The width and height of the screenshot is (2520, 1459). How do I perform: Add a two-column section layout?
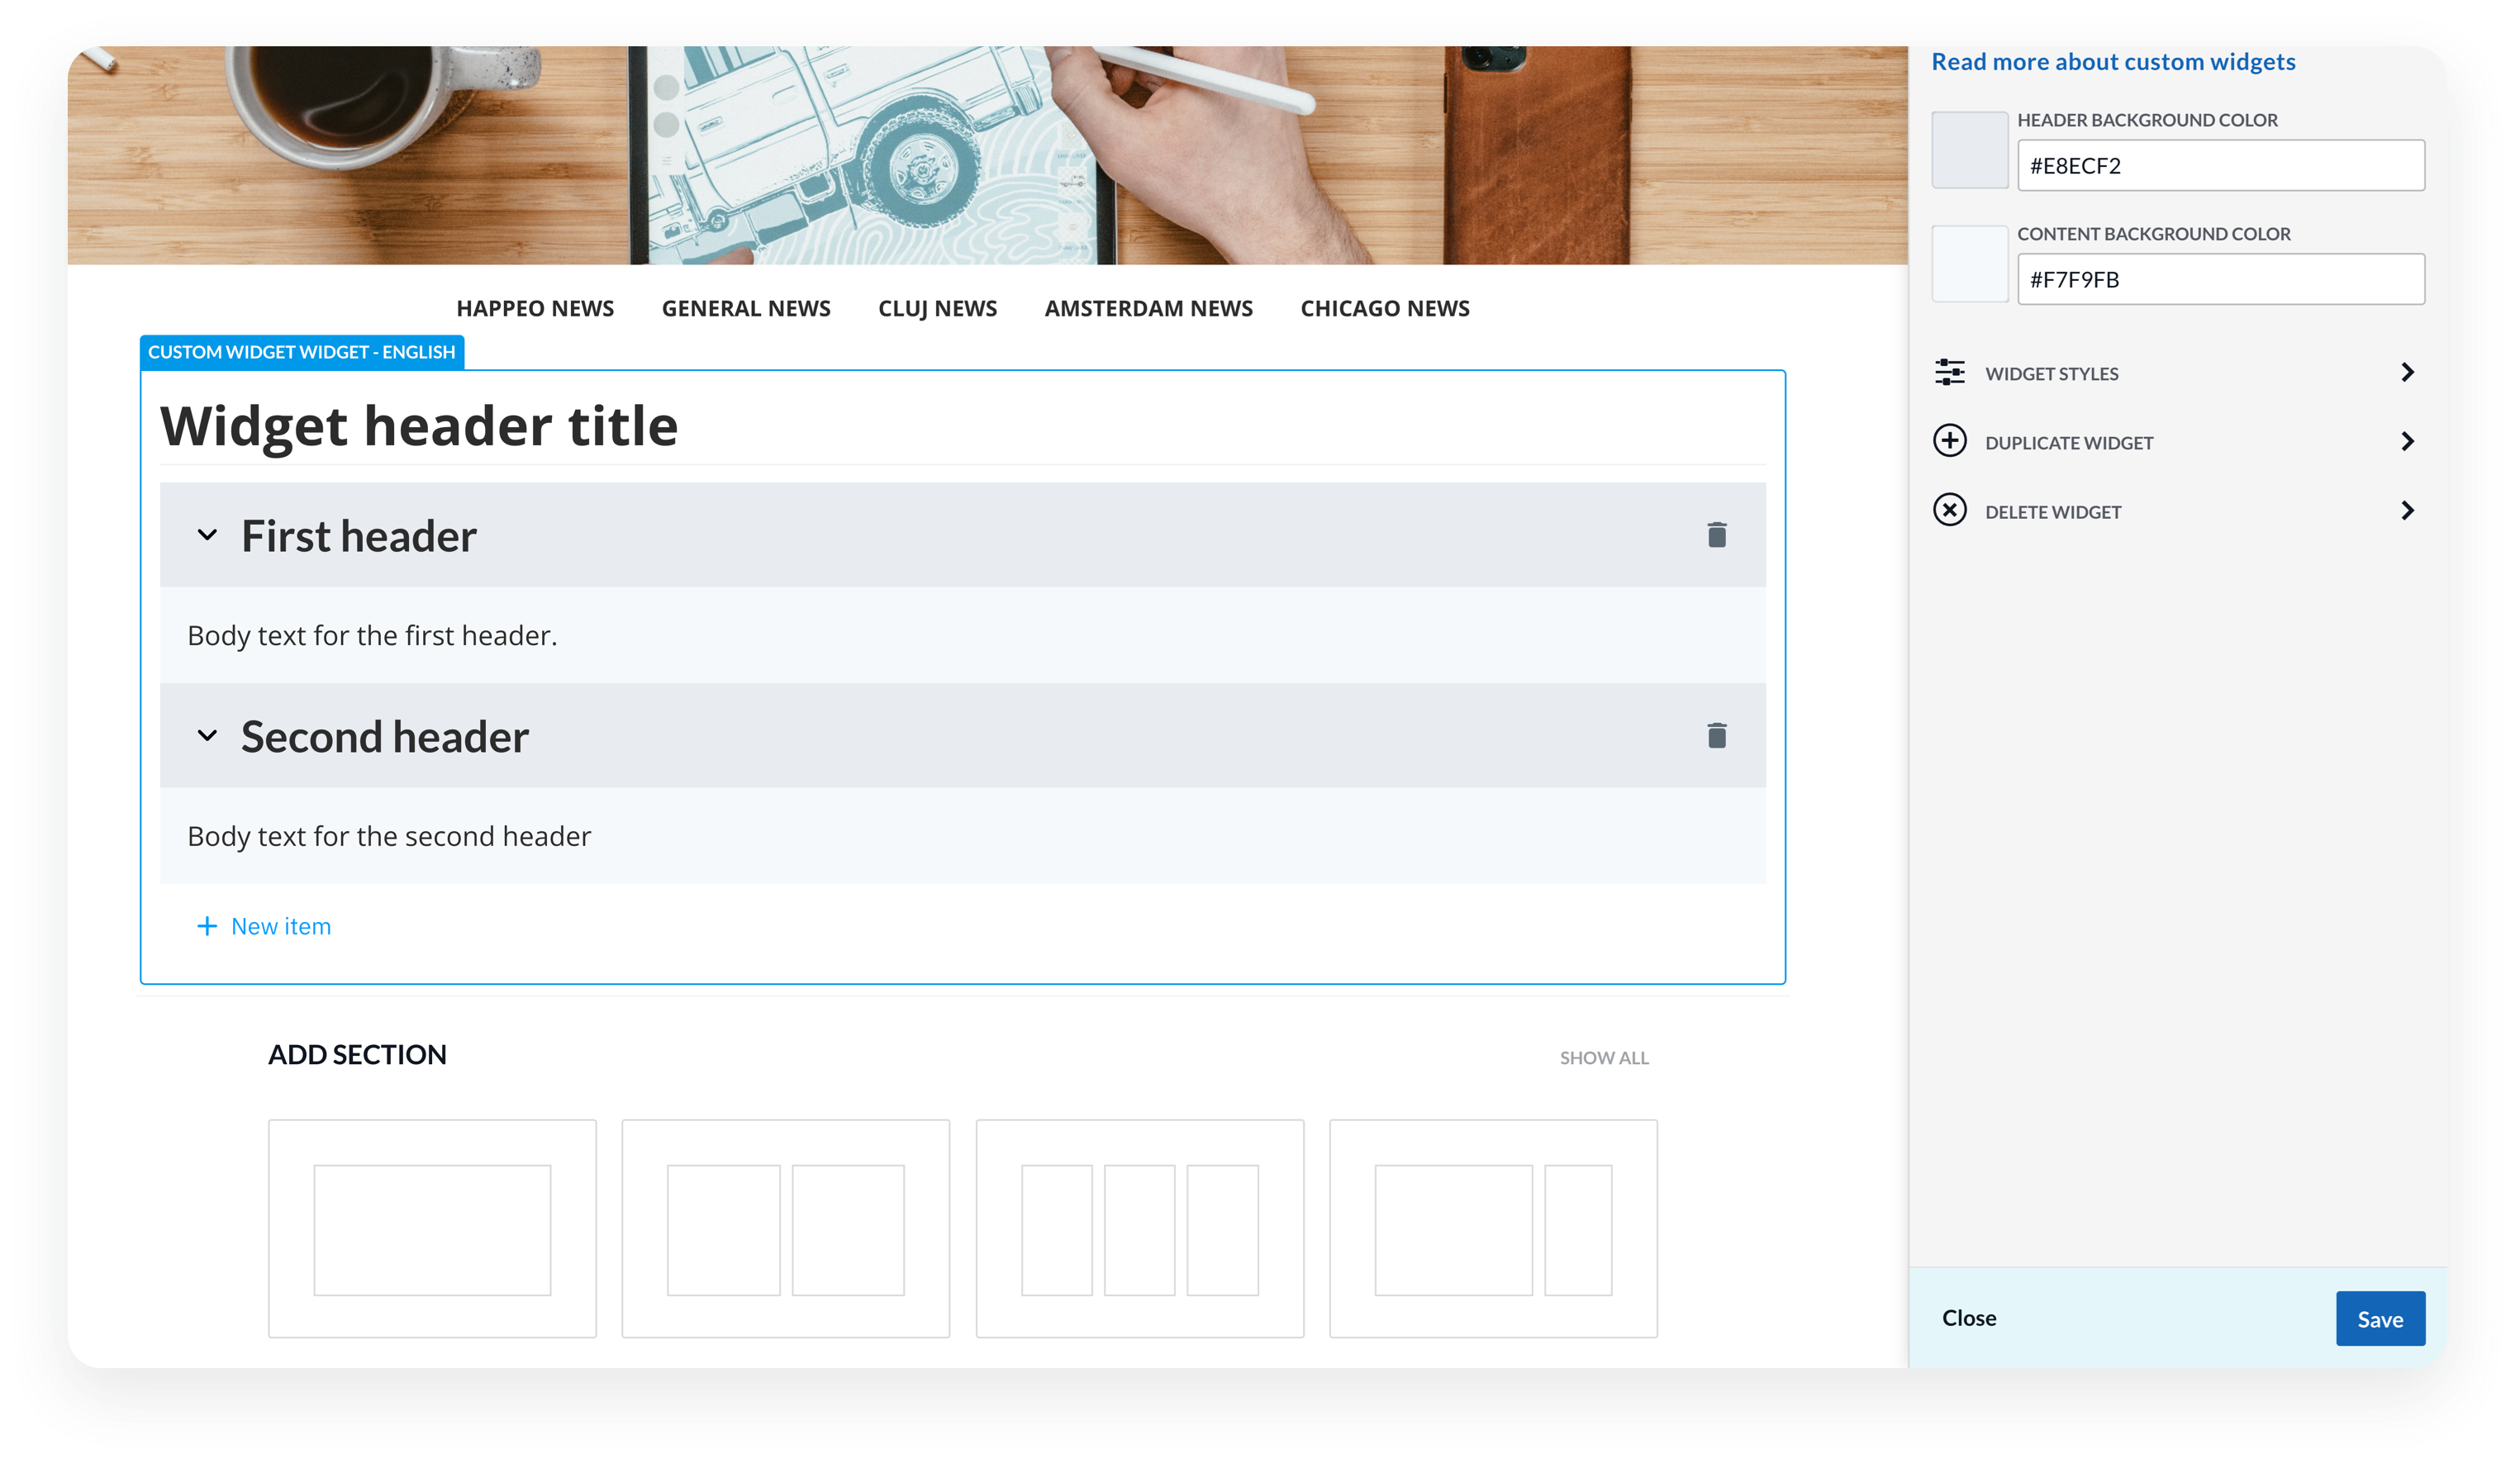pyautogui.click(x=785, y=1228)
